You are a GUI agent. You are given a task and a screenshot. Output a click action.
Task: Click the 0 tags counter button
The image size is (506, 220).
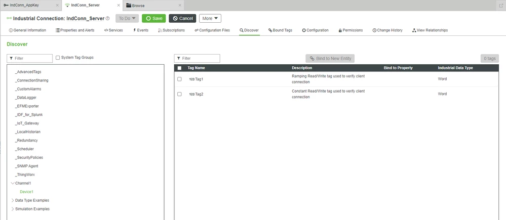(x=490, y=58)
